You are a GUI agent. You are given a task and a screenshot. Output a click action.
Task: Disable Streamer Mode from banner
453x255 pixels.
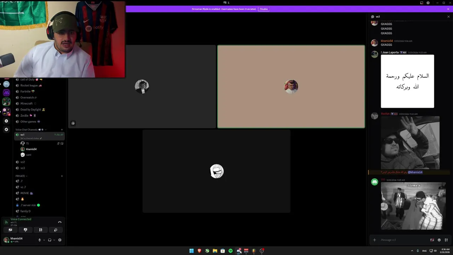coord(264,9)
